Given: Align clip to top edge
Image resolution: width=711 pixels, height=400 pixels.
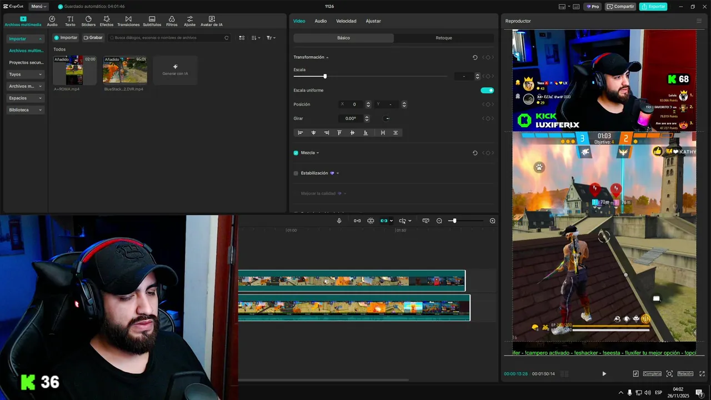Looking at the screenshot, I should 339,133.
